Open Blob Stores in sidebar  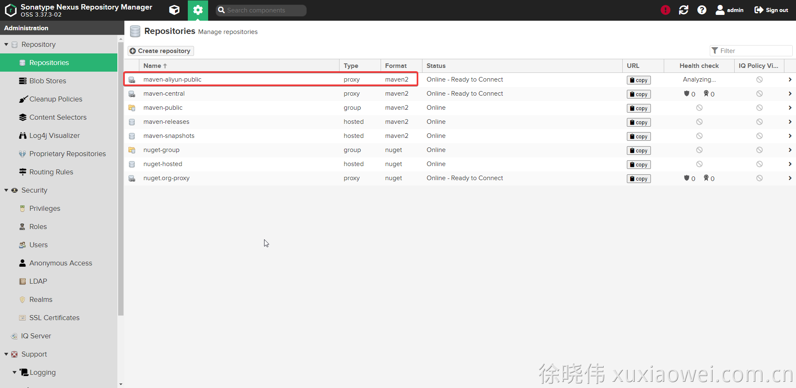coord(48,81)
